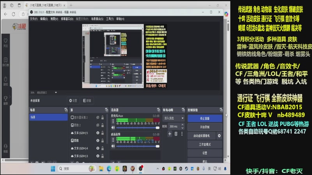Reload the browser page
312x175 pixels.
point(14,14)
